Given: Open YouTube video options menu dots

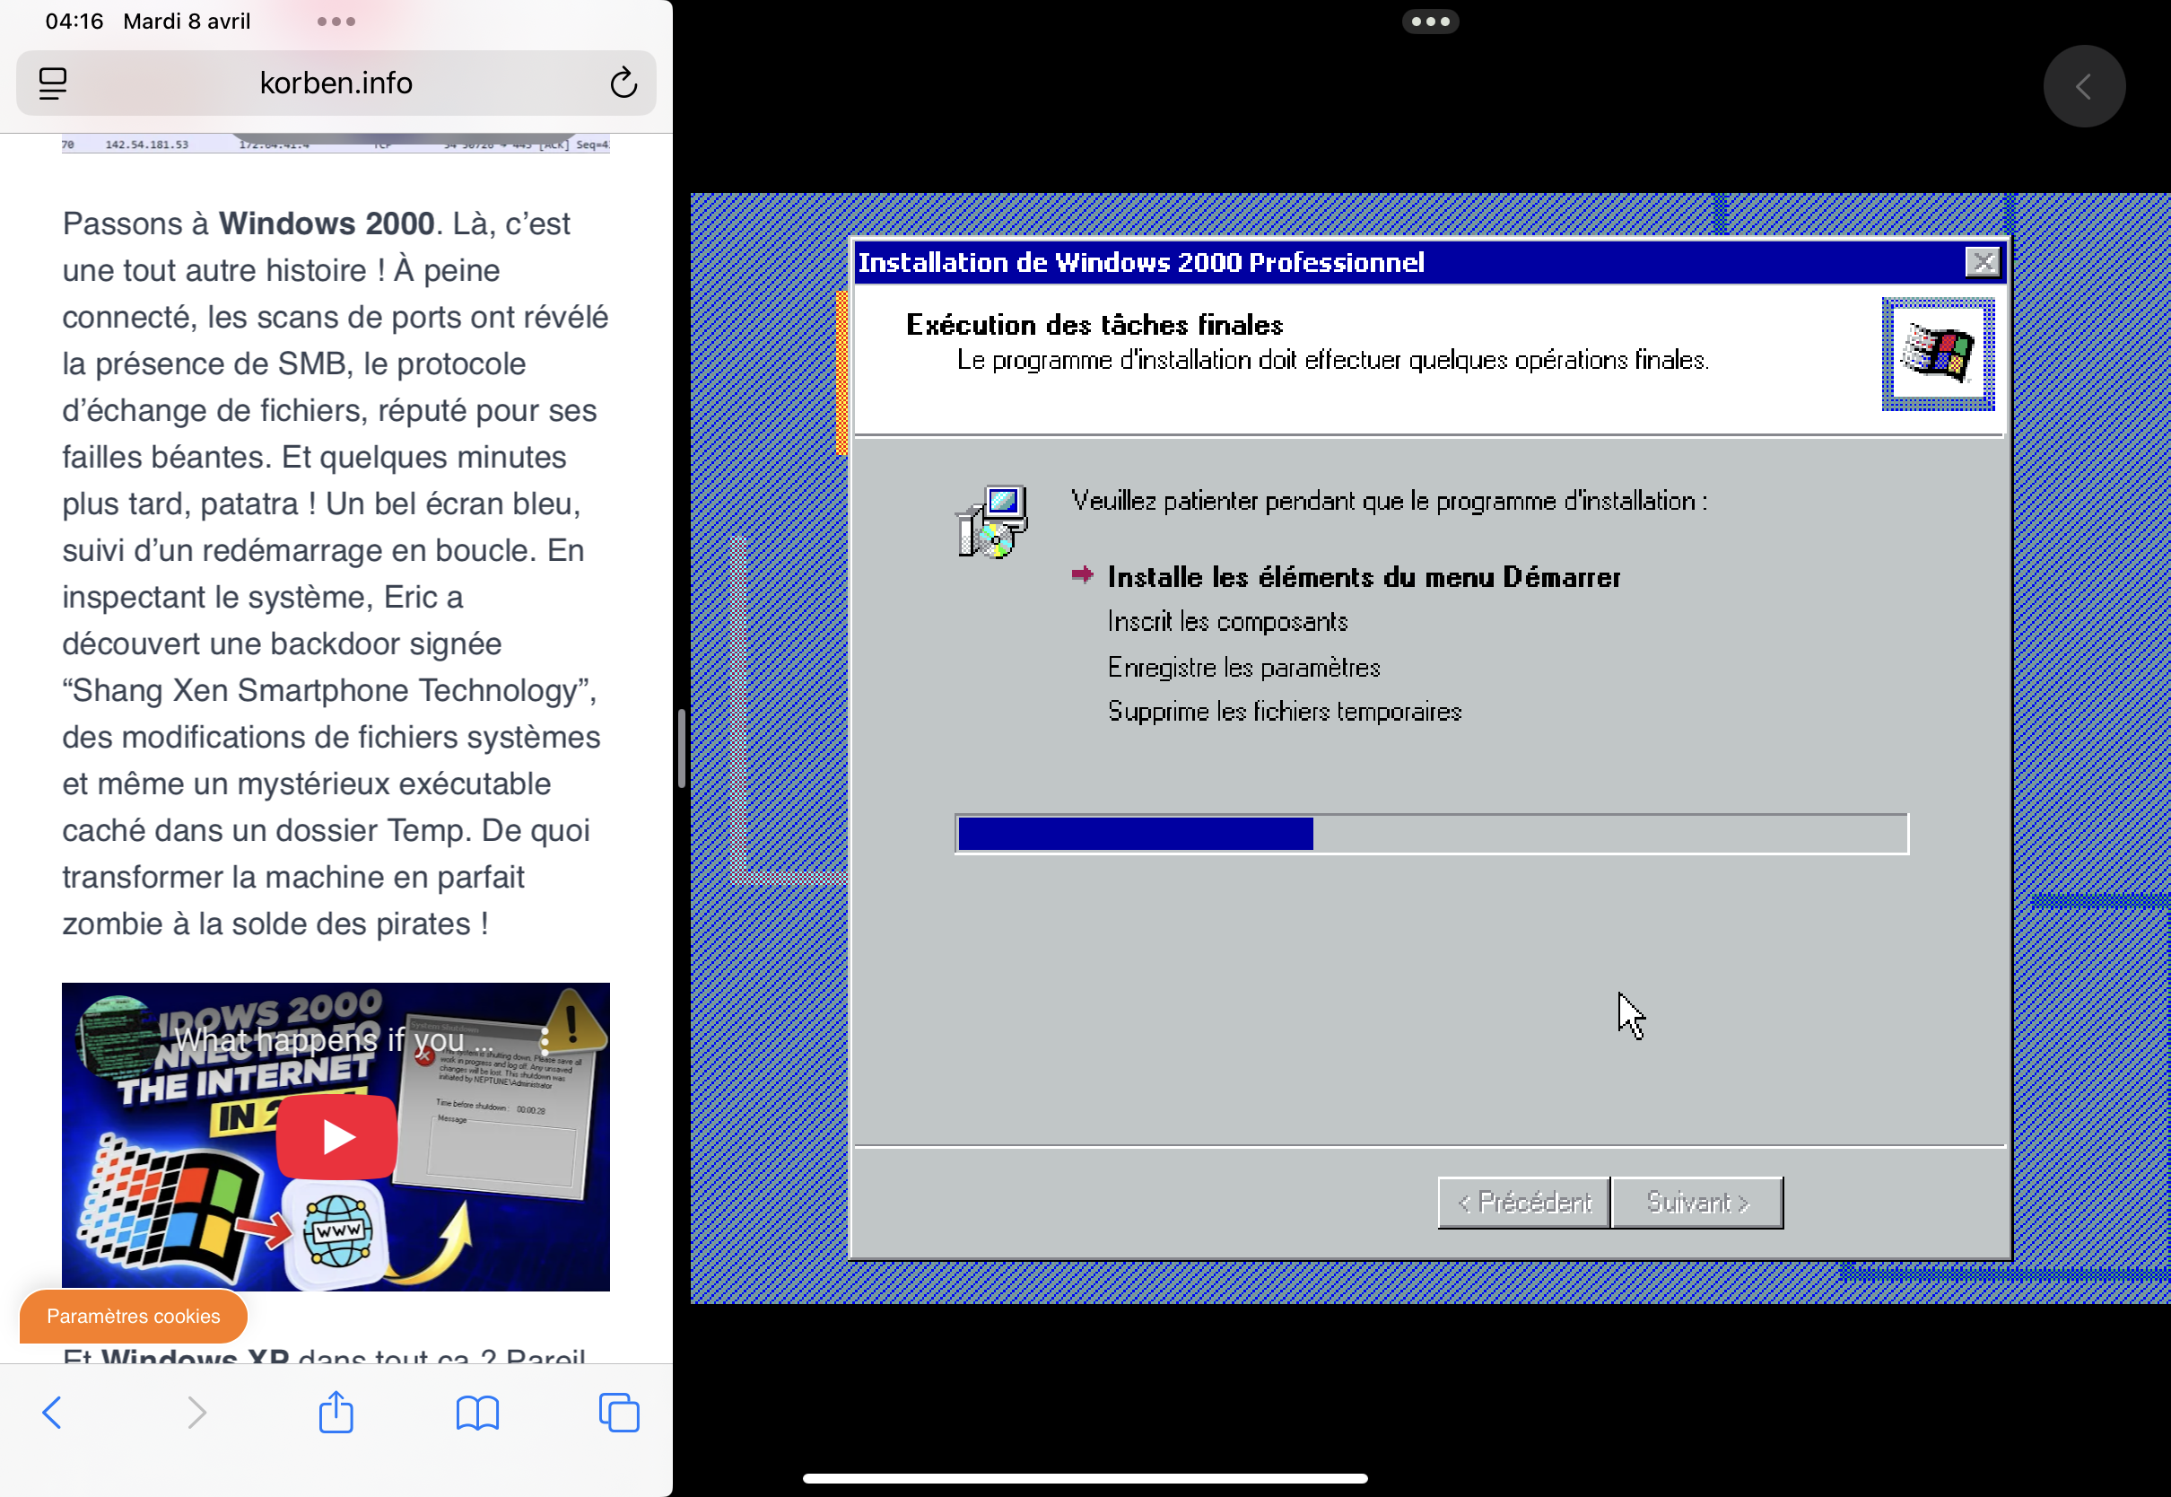Looking at the screenshot, I should pos(545,1040).
